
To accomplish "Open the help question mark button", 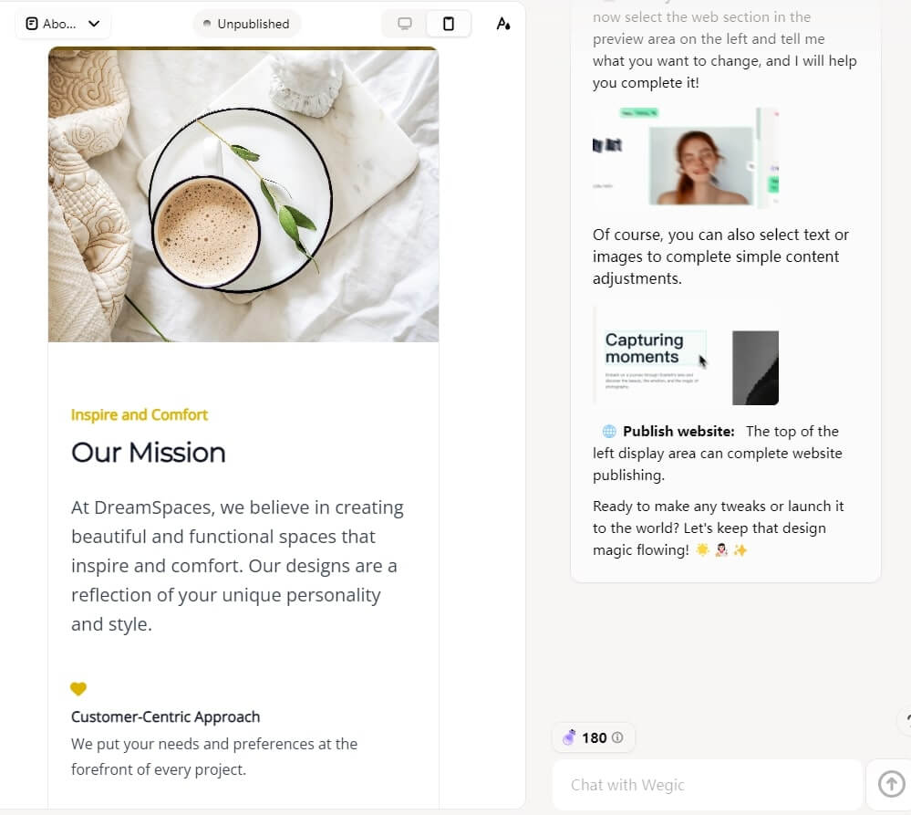I will tap(906, 720).
